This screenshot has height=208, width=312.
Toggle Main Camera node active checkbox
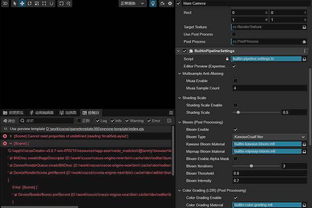coord(178,3)
